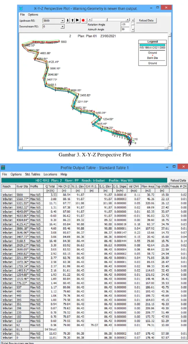
Task: Click the Crit W.S. column header
Action: [91, 186]
